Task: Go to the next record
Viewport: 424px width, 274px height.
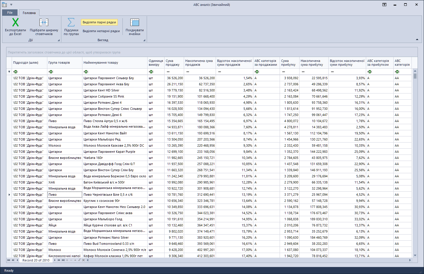Action: coord(55,260)
